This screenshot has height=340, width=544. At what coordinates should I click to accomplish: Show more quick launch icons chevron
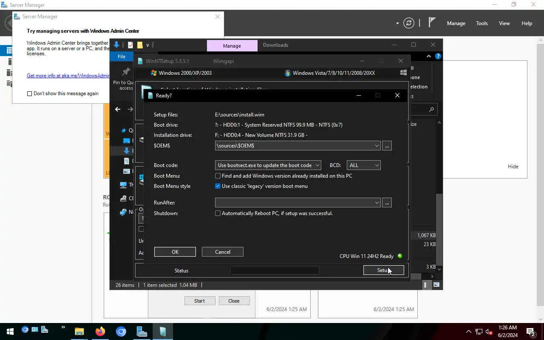(63, 327)
